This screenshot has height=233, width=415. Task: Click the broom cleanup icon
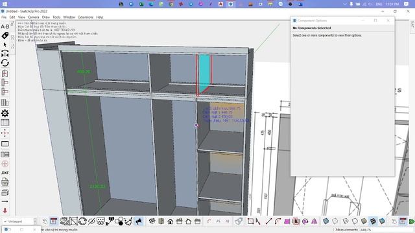pos(128,221)
